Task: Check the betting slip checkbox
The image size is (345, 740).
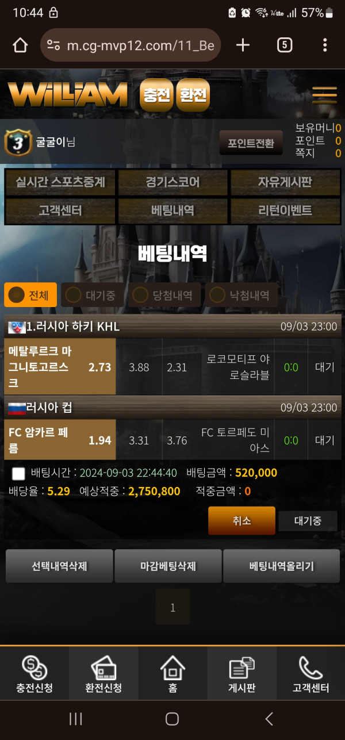Action: tap(18, 473)
